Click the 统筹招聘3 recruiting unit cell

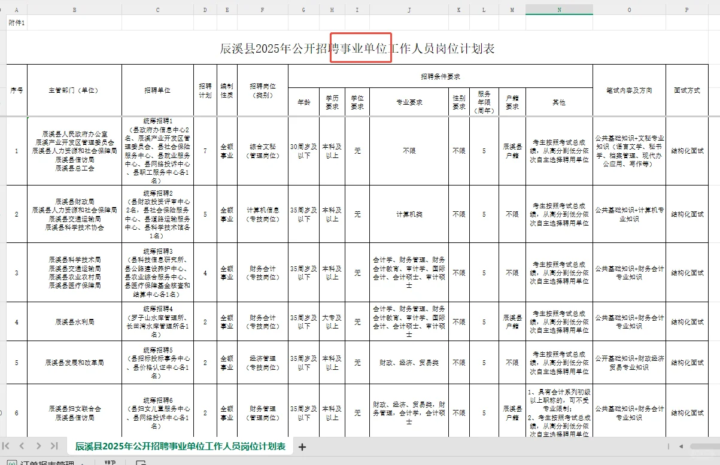pos(157,272)
